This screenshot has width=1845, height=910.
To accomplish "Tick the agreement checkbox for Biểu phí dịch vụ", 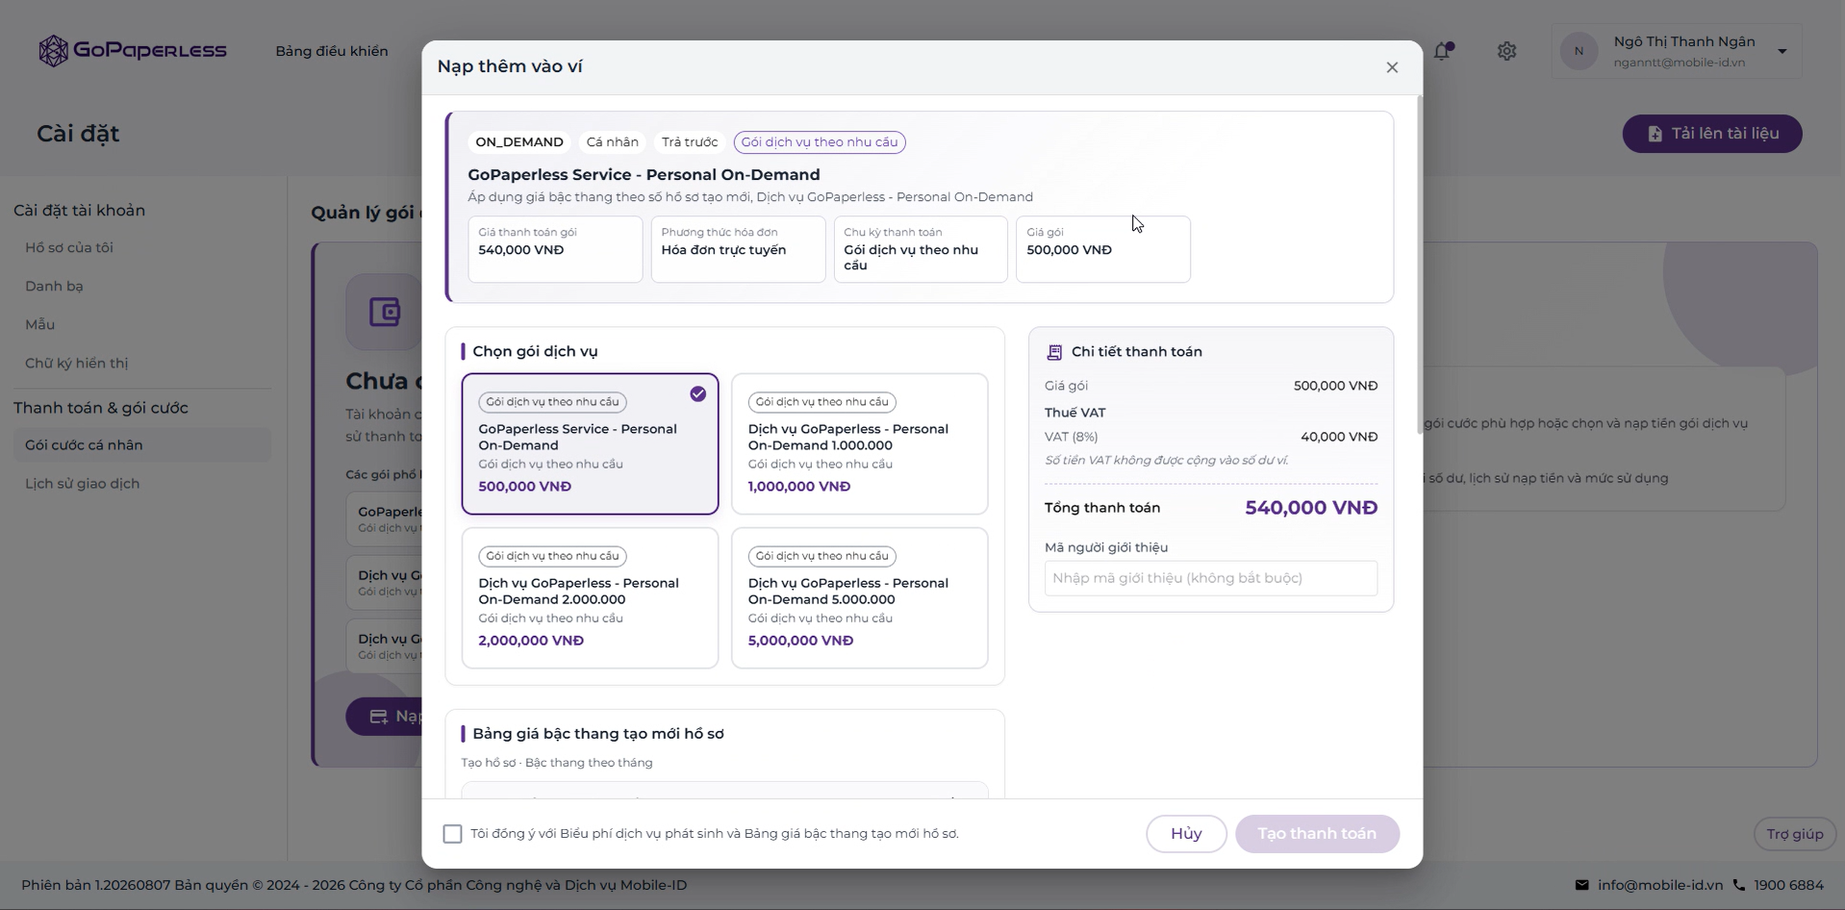I will click(452, 834).
